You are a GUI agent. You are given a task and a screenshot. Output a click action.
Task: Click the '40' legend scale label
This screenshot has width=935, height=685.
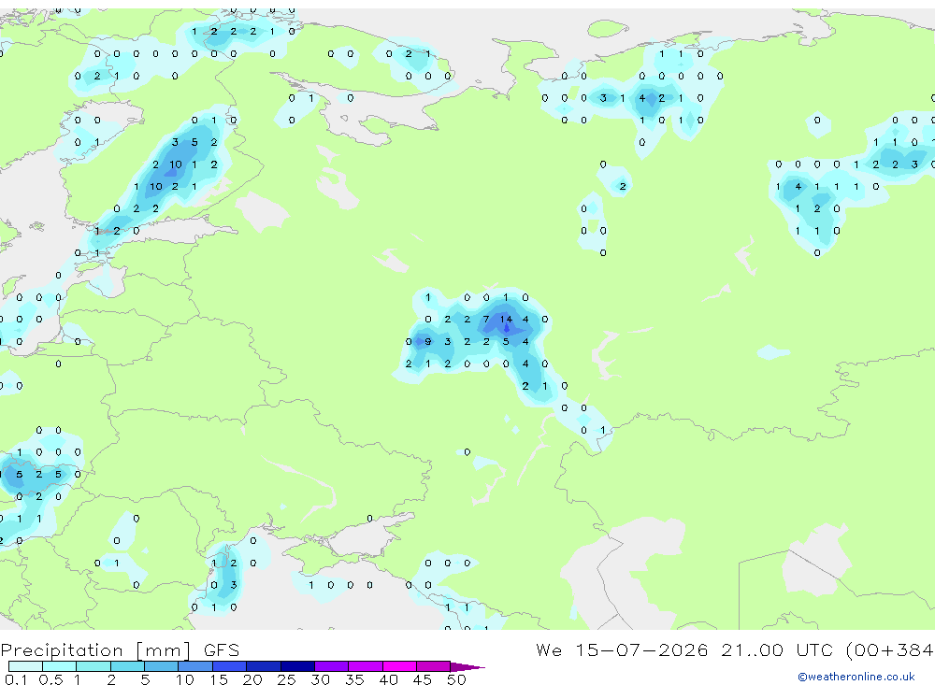(388, 679)
